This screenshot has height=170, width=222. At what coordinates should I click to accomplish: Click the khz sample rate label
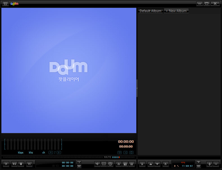31,153
